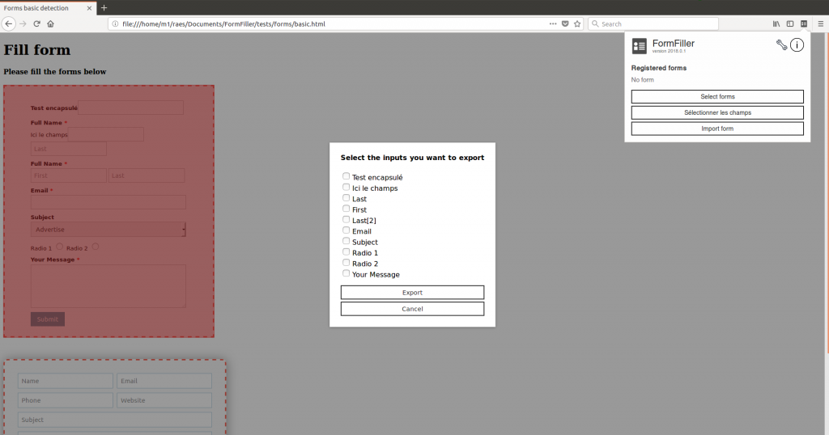Reload the page with refresh icon
The width and height of the screenshot is (829, 435).
pos(36,24)
